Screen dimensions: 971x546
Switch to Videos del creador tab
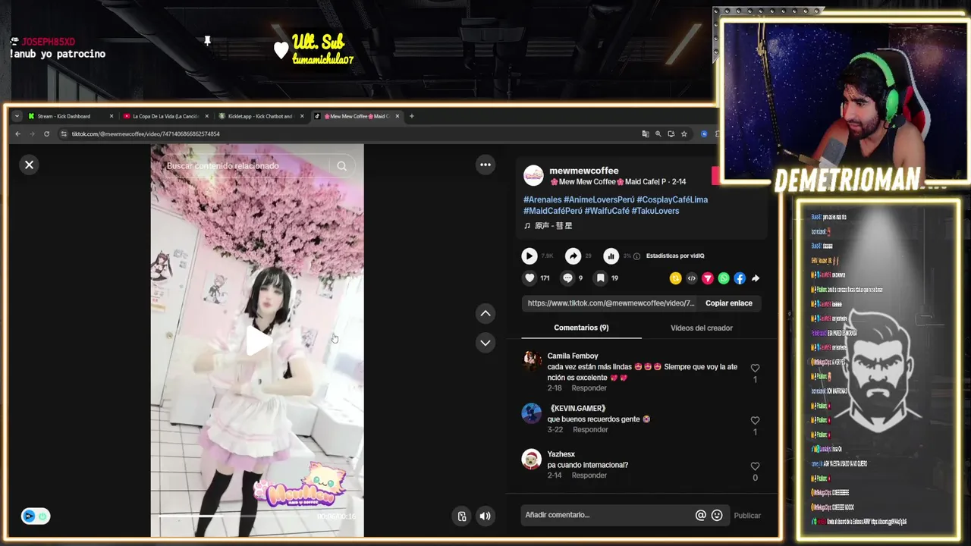pos(702,328)
